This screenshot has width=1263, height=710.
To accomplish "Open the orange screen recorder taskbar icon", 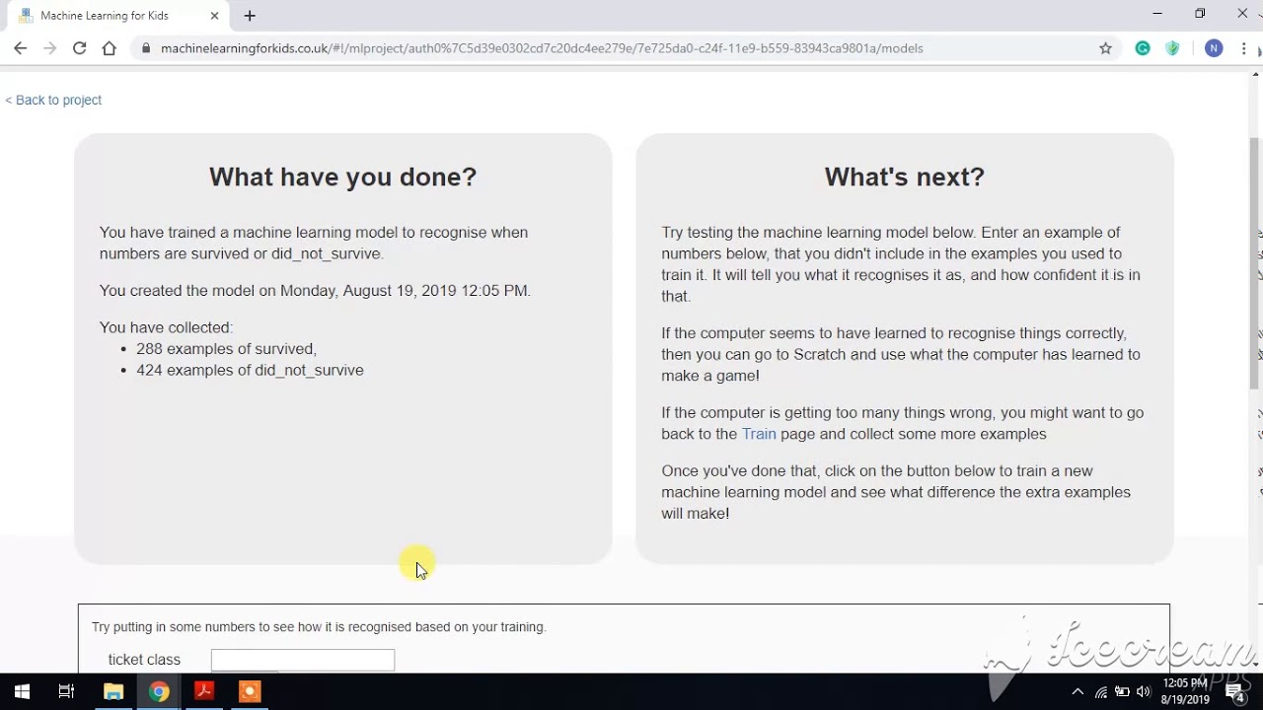I will [250, 691].
